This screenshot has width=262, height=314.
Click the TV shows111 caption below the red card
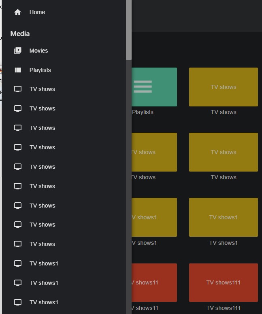[224, 308]
